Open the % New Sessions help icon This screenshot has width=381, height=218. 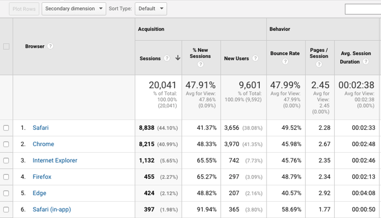pos(201,64)
